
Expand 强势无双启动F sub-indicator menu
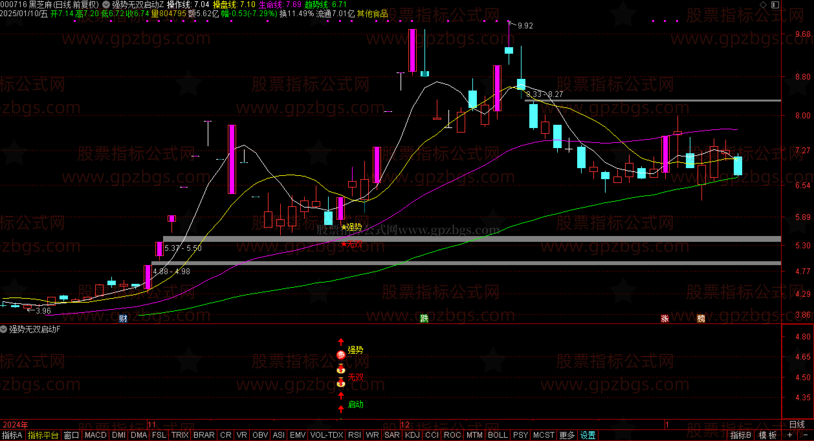coord(4,329)
